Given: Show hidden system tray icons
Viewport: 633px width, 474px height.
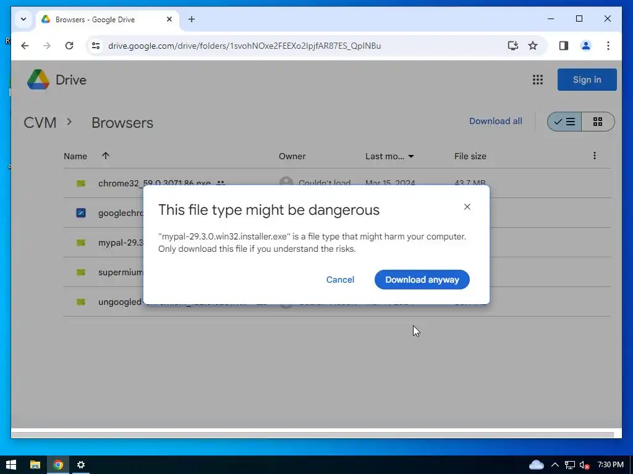Looking at the screenshot, I should [554, 465].
